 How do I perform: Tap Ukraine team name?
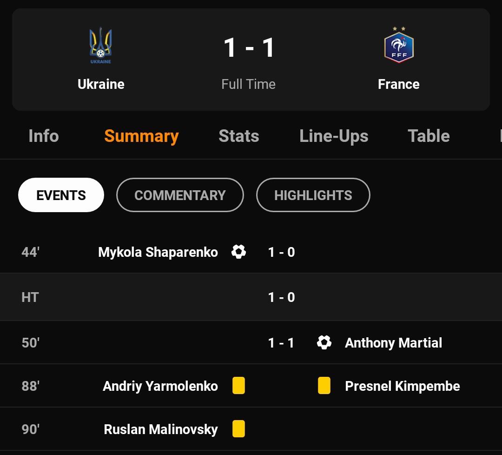101,84
